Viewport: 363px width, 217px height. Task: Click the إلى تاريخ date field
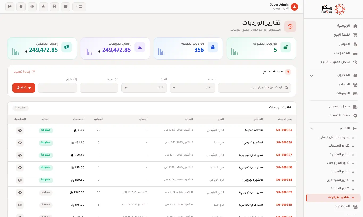pyautogui.click(x=57, y=88)
